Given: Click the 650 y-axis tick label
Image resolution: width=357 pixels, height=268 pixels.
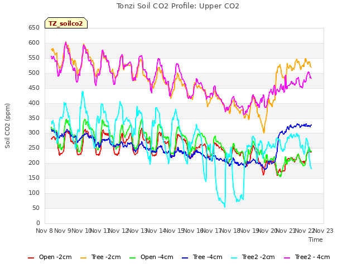Looking at the screenshot, I should (34, 27).
